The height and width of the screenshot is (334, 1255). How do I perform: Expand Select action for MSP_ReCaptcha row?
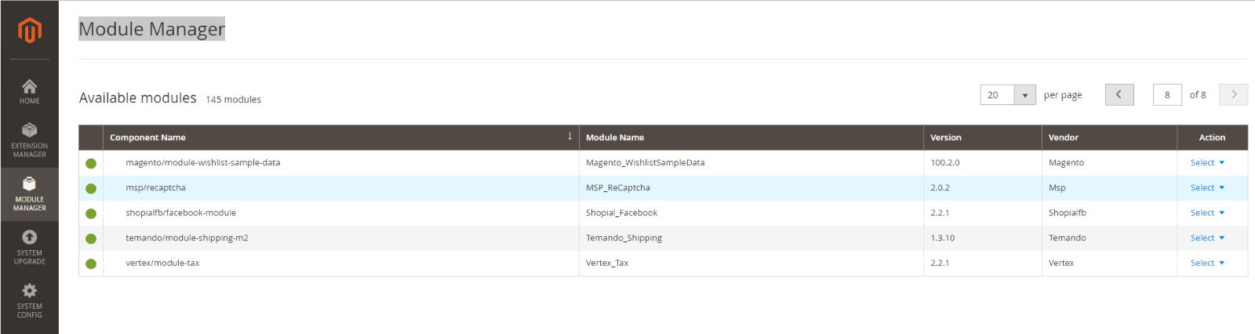pos(1207,188)
